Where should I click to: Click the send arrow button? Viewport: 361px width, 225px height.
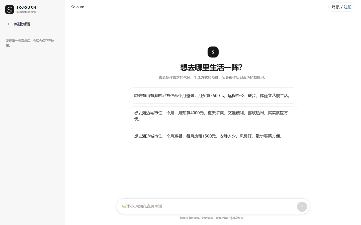coord(302,207)
